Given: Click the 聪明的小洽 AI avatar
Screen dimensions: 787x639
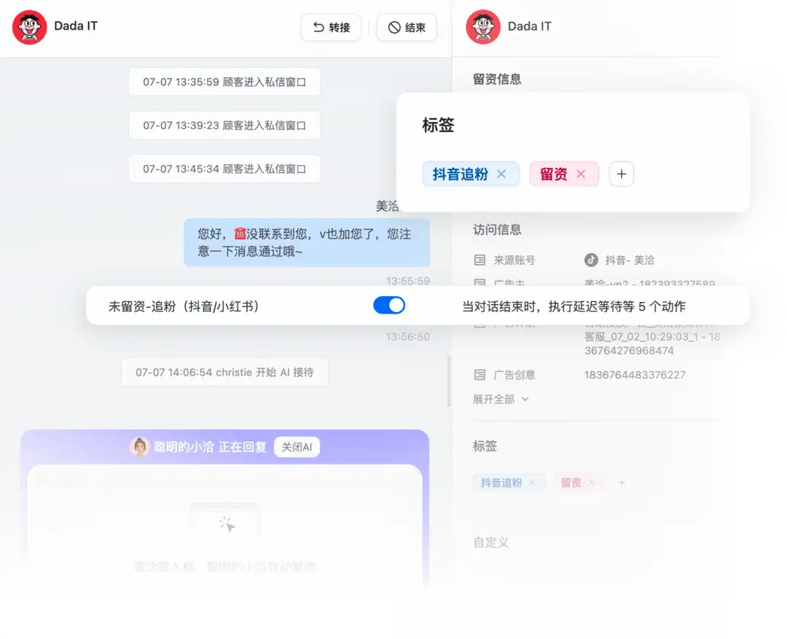Looking at the screenshot, I should pos(139,447).
